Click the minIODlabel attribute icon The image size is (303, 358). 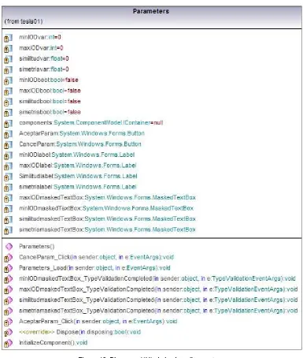8,155
